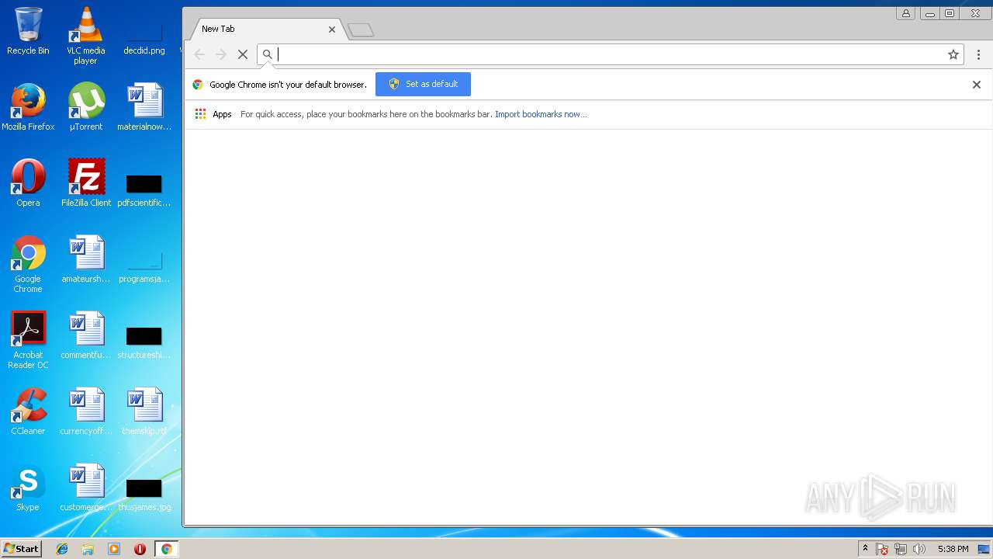This screenshot has width=993, height=559.
Task: Bookmark this page with the star icon
Action: tap(953, 54)
